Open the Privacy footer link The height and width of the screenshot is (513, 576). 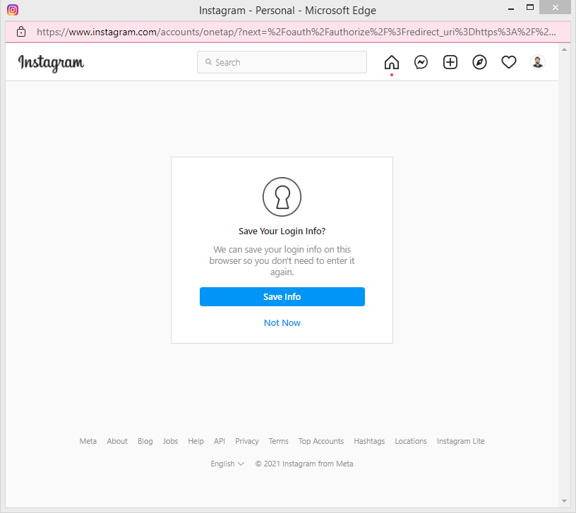(x=247, y=441)
